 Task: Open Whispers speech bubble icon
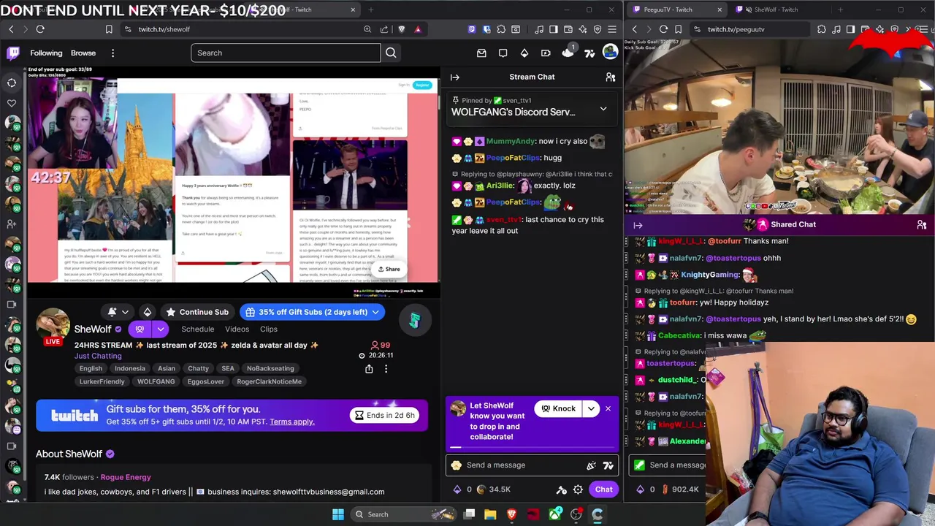pyautogui.click(x=503, y=53)
